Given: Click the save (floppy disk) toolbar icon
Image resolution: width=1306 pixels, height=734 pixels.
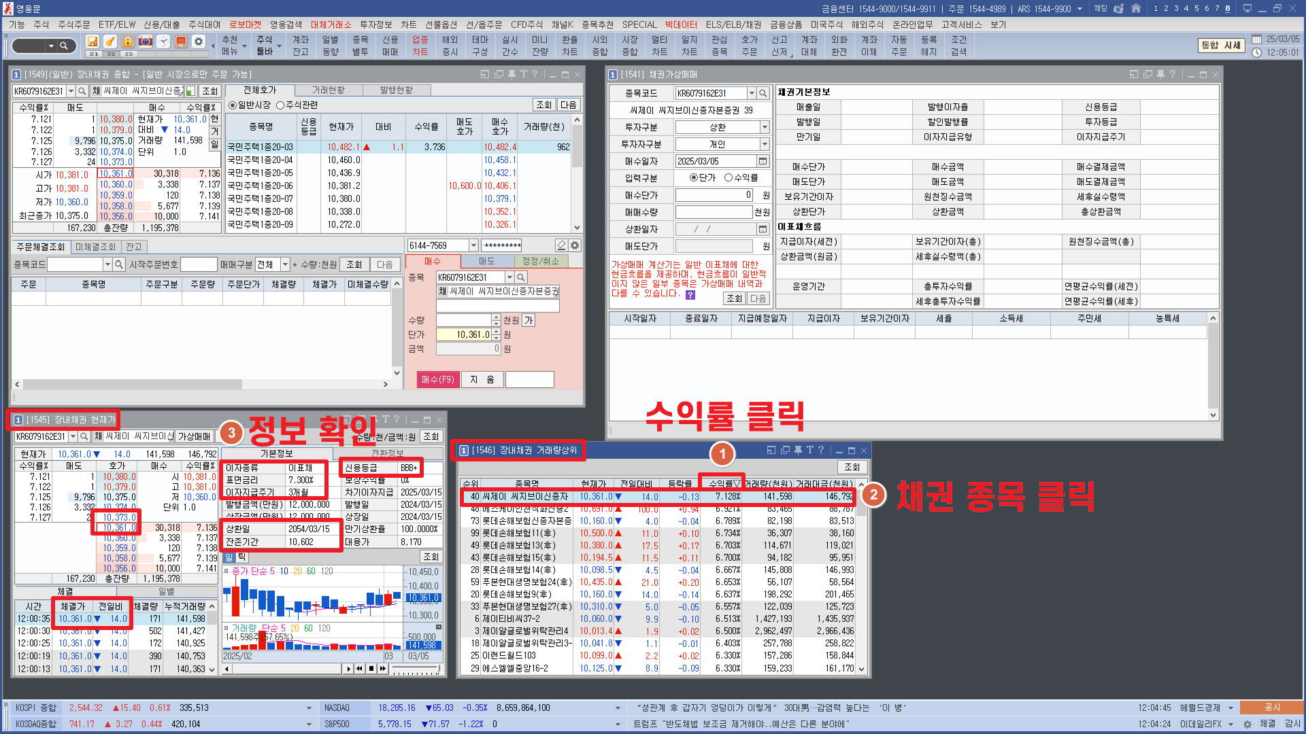Looking at the screenshot, I should 93,41.
